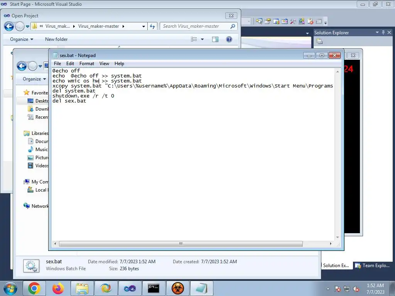Select Downloads in the navigation pane

38,109
